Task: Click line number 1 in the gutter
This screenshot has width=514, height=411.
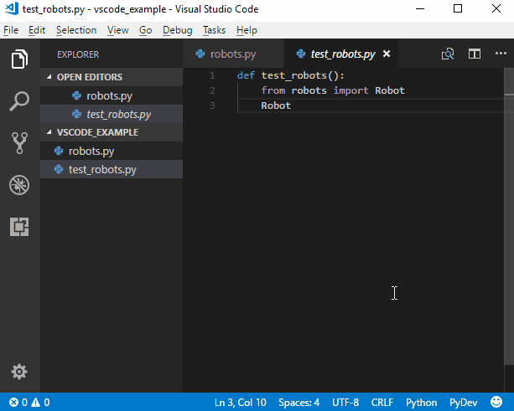Action: click(212, 75)
